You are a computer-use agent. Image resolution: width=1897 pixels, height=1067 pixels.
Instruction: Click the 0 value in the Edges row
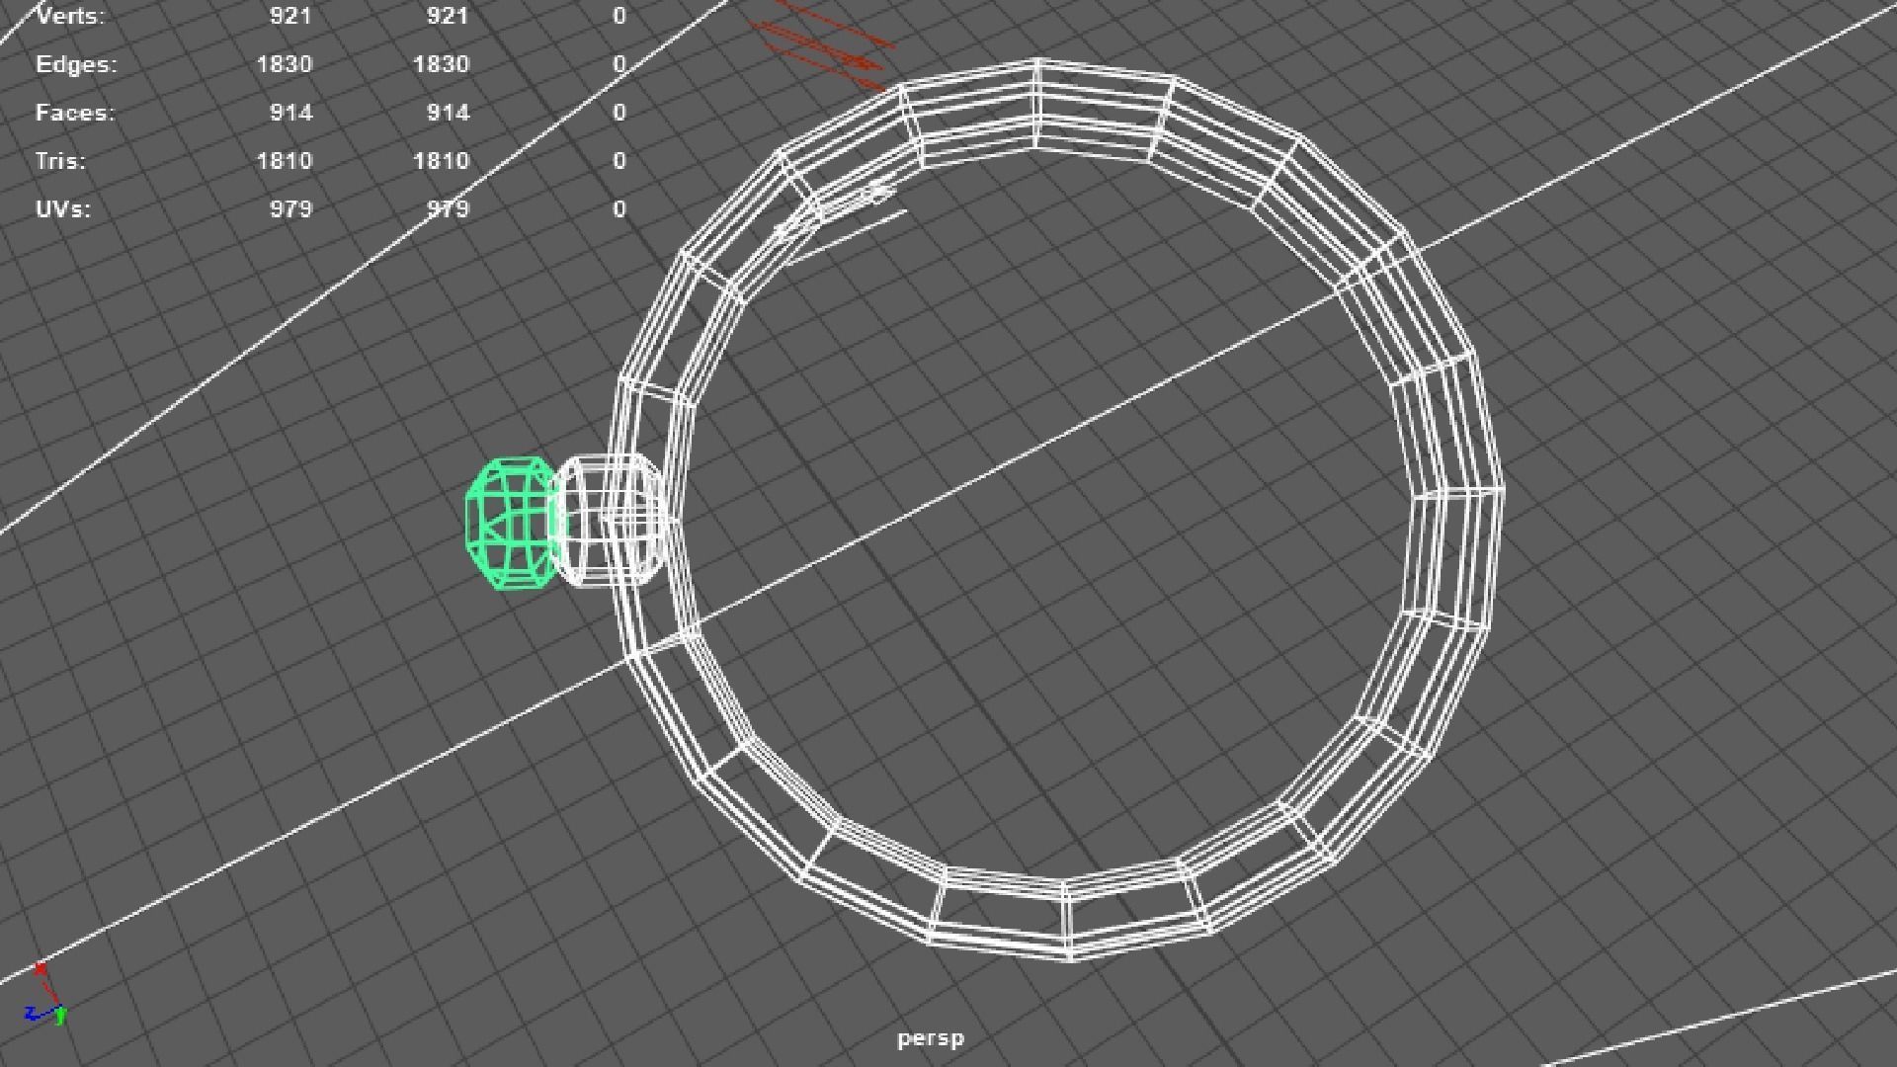pyautogui.click(x=619, y=64)
